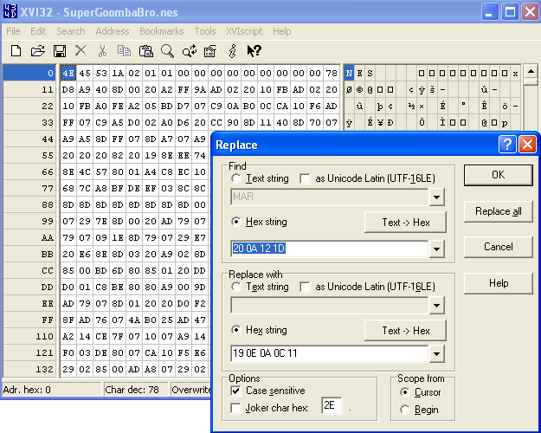Expand the Replace with hex string dropdown
The image size is (541, 433).
437,353
